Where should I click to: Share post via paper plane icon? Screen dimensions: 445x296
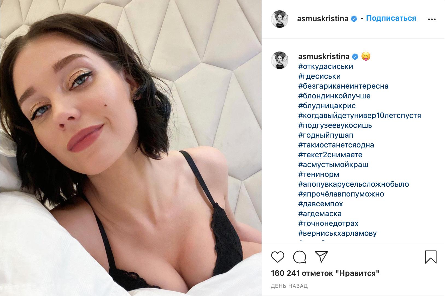tap(321, 257)
